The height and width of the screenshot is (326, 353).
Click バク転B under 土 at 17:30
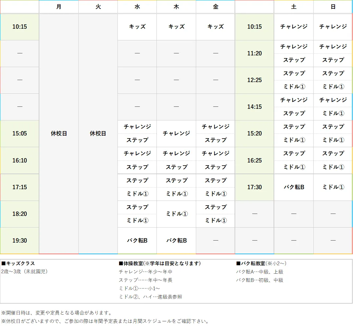[294, 187]
